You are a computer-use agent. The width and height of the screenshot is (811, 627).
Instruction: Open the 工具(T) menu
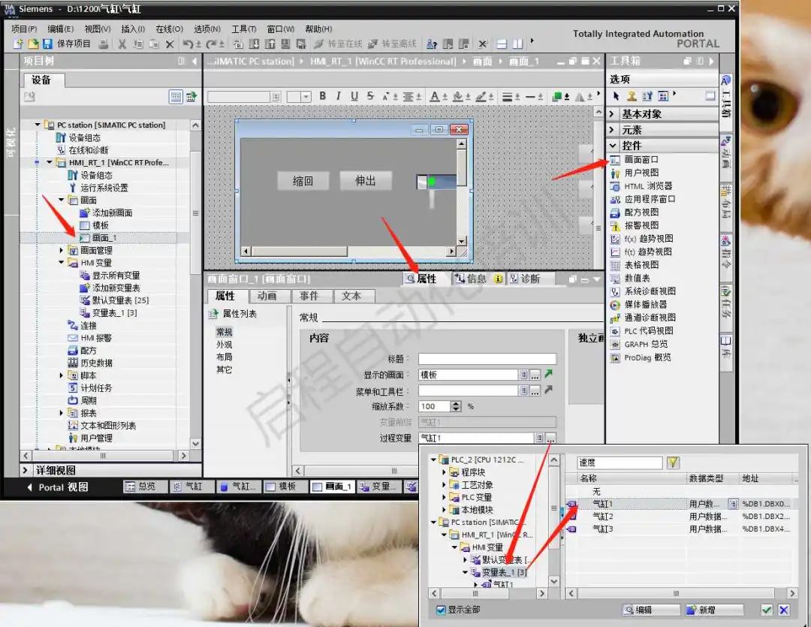(243, 29)
